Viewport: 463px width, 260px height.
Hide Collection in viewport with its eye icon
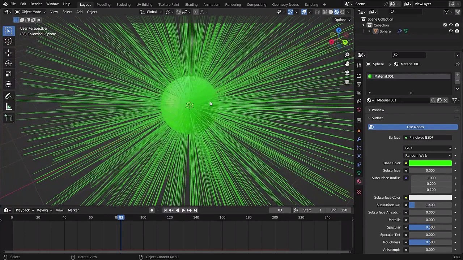click(x=451, y=25)
